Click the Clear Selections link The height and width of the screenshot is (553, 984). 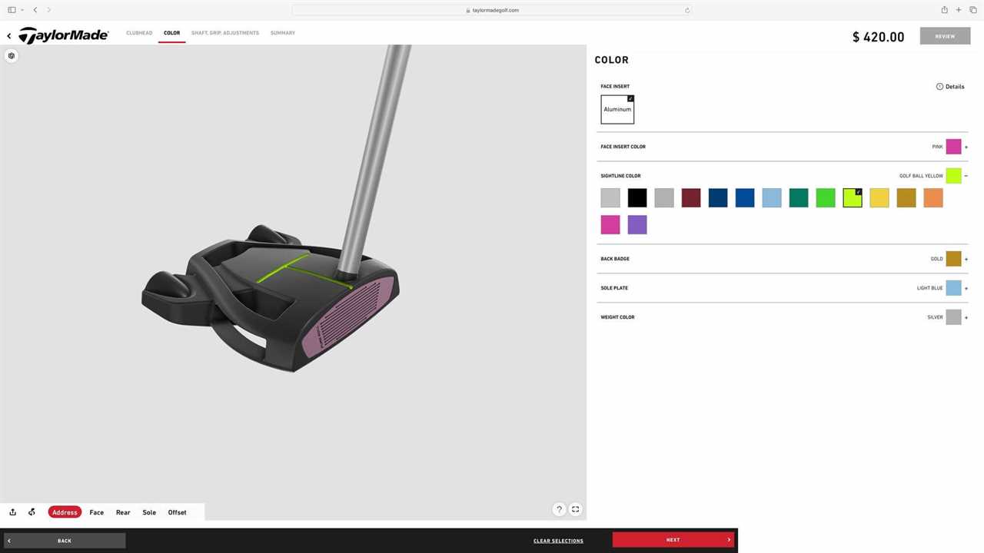click(558, 541)
